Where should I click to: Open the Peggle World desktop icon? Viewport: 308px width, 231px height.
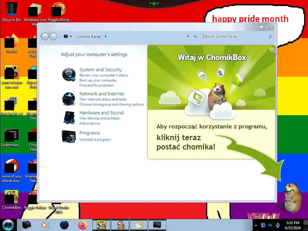pyautogui.click(x=58, y=11)
